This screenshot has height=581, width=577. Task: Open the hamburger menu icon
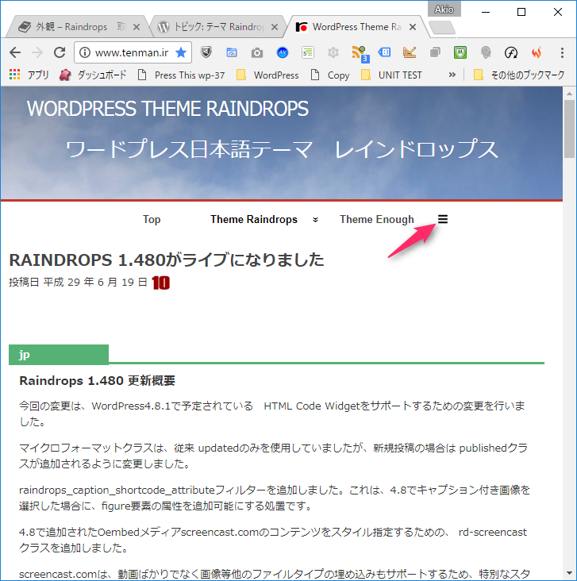(443, 219)
